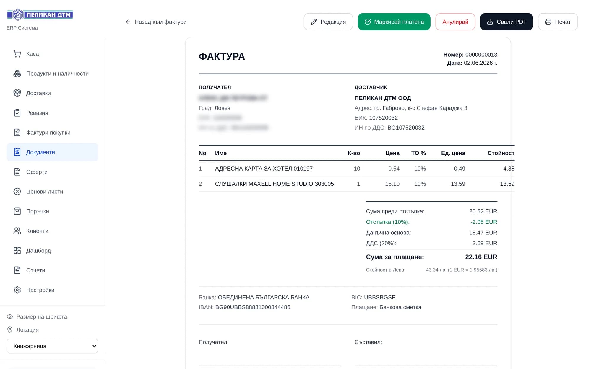Select СЛУШАЛКИ MAXELL HOME STUDIO 303005 row
This screenshot has width=591, height=369.
356,184
